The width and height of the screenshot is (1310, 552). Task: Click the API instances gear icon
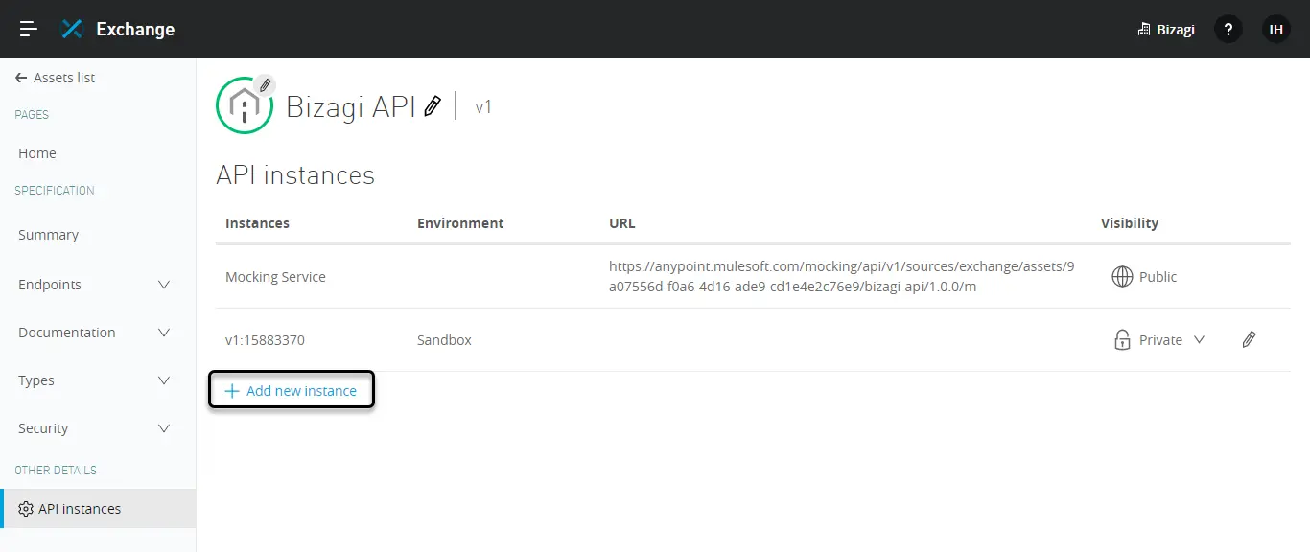[x=26, y=509]
